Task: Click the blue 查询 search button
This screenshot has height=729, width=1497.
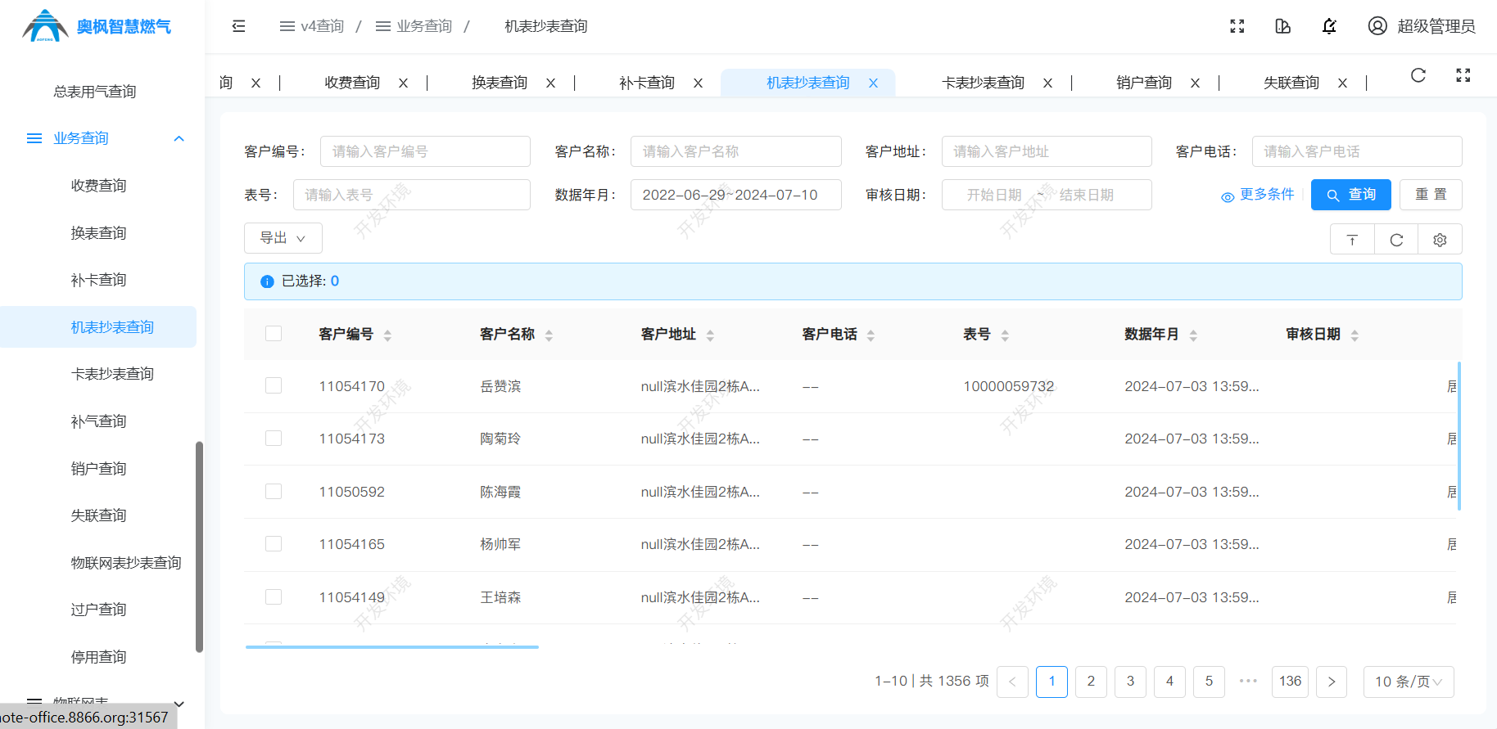Action: coord(1351,195)
